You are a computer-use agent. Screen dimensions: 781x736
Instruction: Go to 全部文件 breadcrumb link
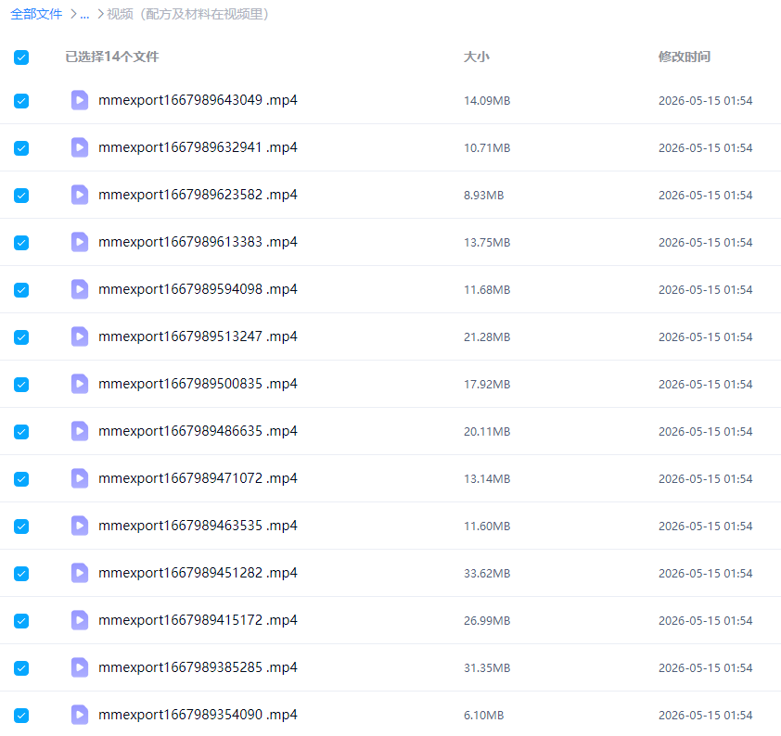[x=36, y=14]
